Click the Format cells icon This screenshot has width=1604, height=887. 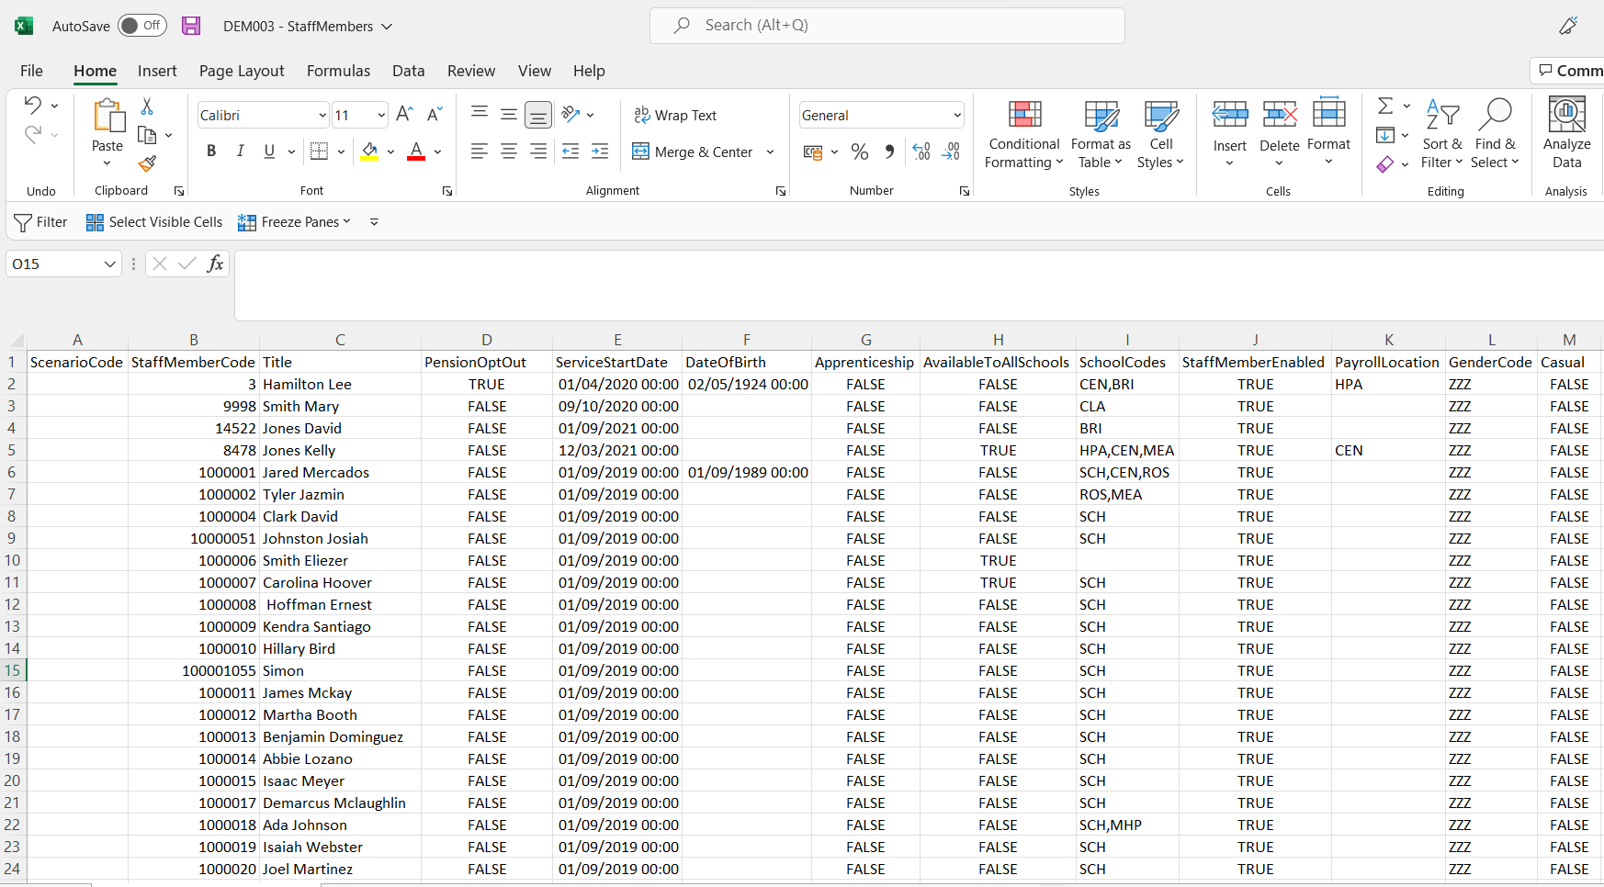coord(1329,114)
